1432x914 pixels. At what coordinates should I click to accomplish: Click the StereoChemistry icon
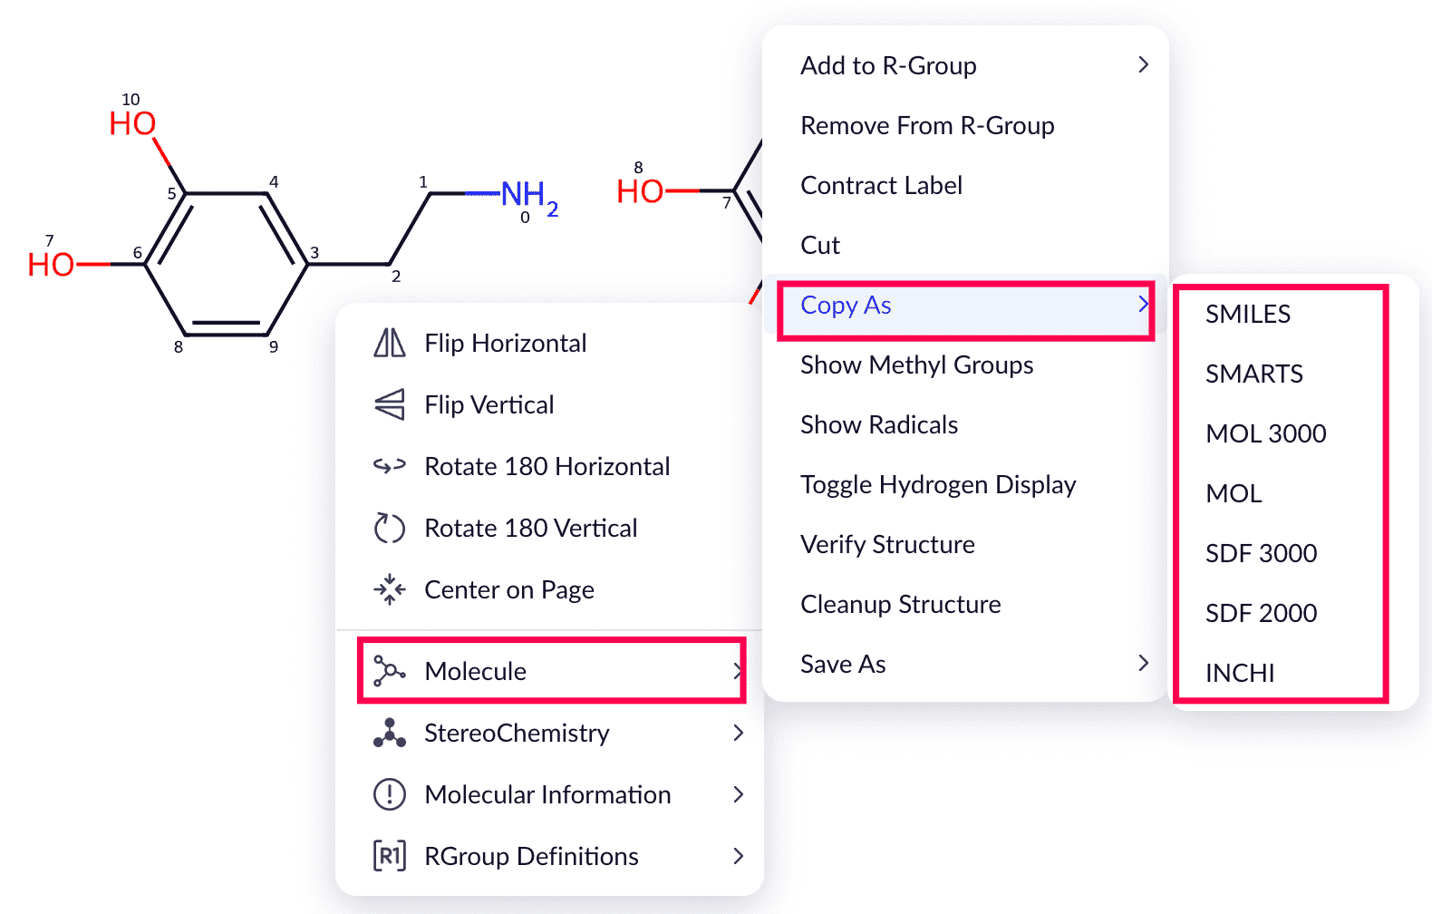390,733
